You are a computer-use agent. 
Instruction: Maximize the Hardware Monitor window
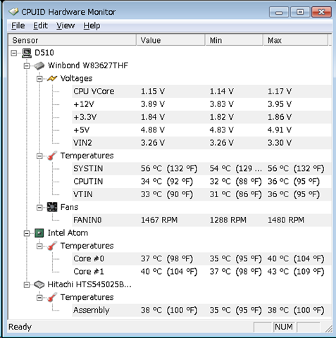click(x=300, y=12)
